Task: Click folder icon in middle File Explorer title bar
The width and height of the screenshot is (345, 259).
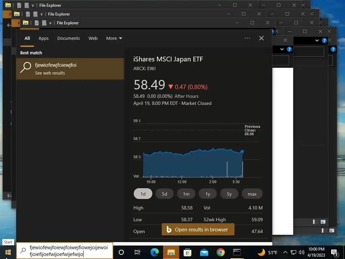Action: coord(17,14)
